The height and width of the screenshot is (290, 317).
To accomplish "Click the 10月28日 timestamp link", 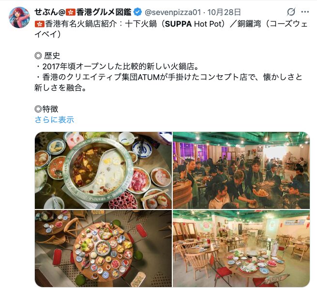I will click(224, 12).
